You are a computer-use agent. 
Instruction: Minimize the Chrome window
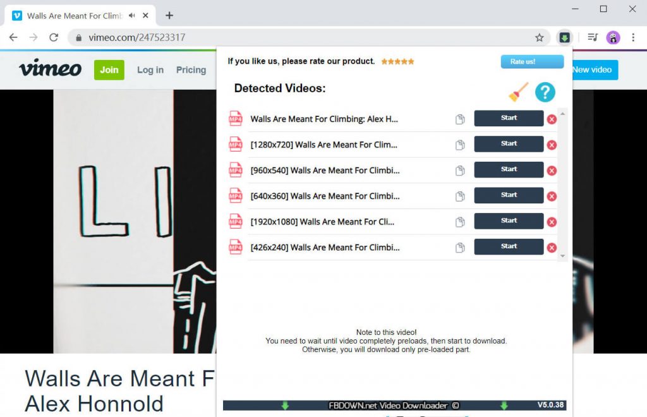click(575, 9)
